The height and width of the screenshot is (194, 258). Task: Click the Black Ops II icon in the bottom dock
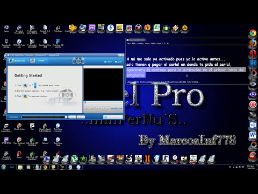pyautogui.click(x=147, y=158)
